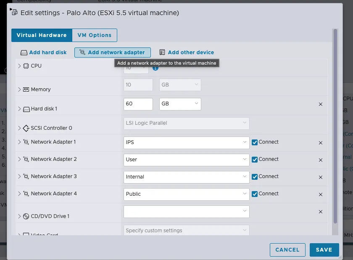353x260 pixels.
Task: Click the Cancel button
Action: 287,249
